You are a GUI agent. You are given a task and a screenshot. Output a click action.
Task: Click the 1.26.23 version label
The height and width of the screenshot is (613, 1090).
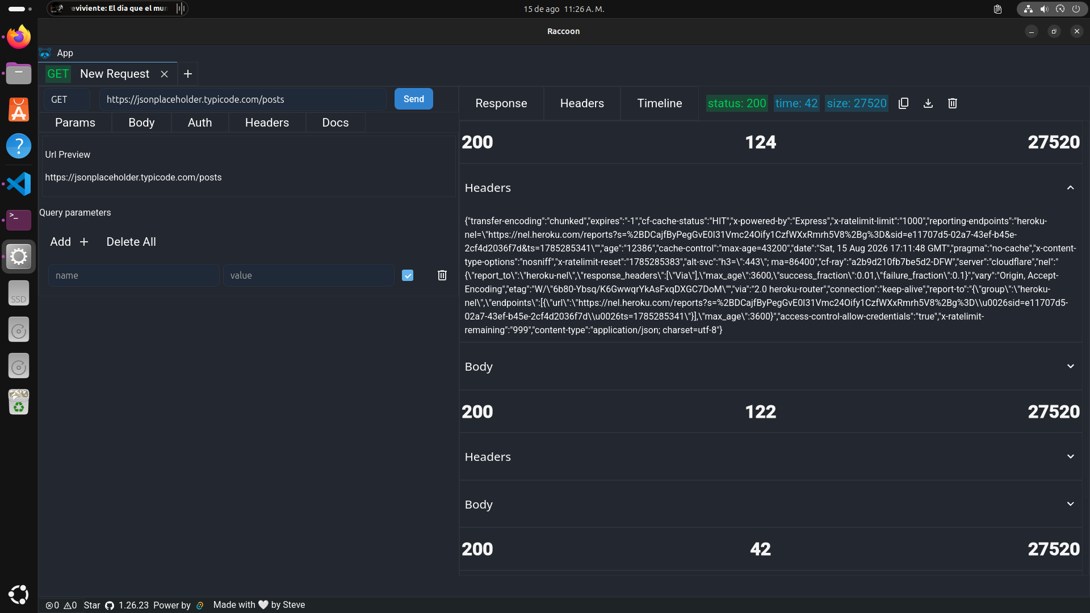pyautogui.click(x=133, y=605)
